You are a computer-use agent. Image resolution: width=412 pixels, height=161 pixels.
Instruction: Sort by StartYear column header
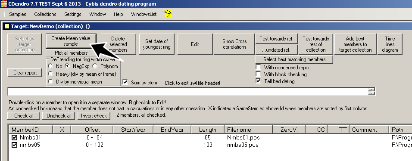133,130
